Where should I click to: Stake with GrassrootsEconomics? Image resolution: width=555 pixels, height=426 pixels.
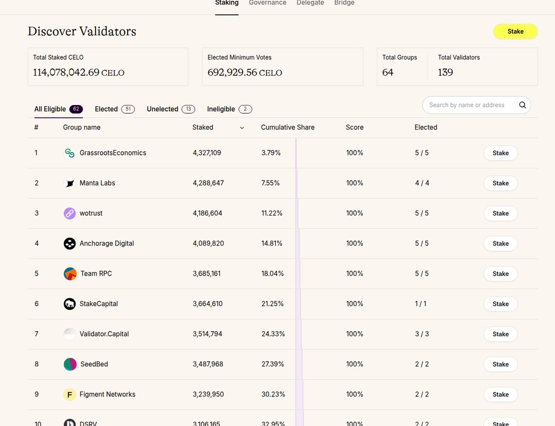pyautogui.click(x=500, y=153)
